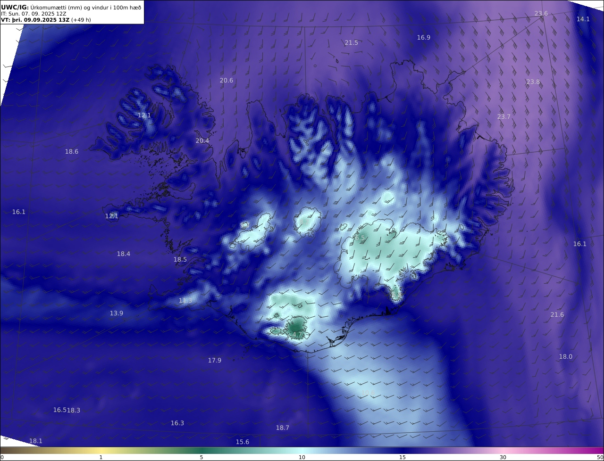
Task: Click the colorbar tick label 15
Action: click(403, 457)
